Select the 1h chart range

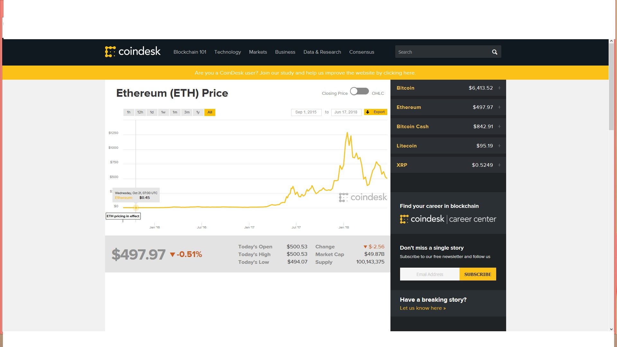tap(129, 112)
